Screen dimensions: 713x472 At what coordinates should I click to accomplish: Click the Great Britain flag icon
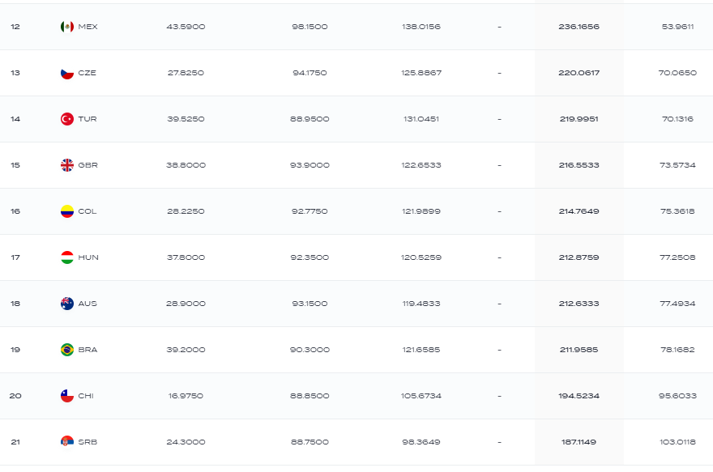[x=66, y=165]
